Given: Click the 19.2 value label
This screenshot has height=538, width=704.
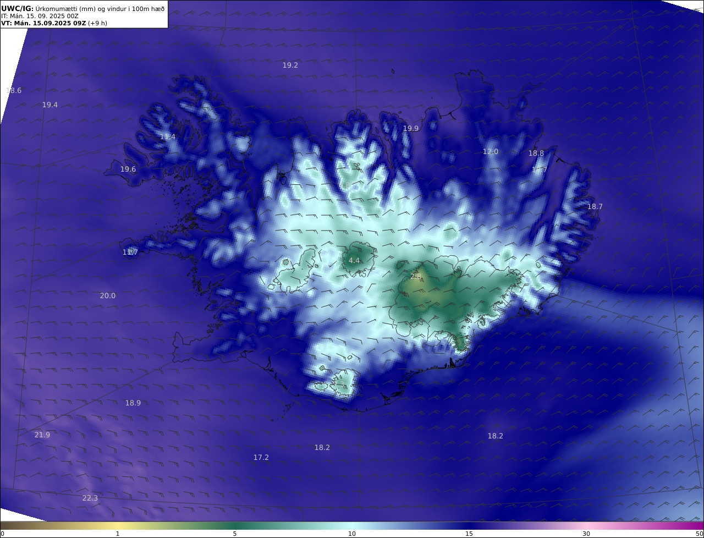Looking at the screenshot, I should pyautogui.click(x=290, y=65).
